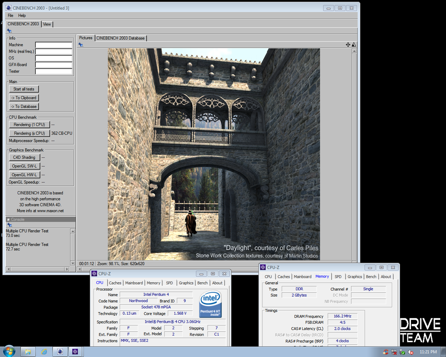Click the Tester input field
This screenshot has width=446, height=357.
(54, 71)
